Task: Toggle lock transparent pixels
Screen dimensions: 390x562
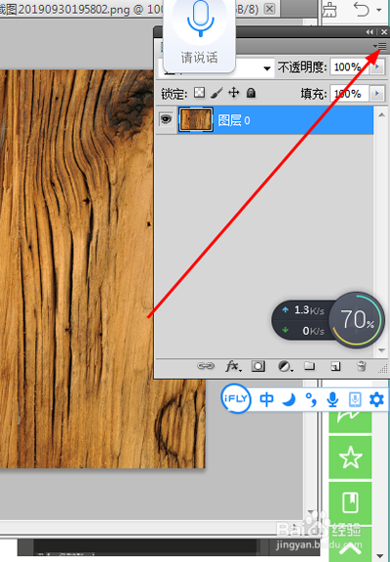Action: [199, 93]
